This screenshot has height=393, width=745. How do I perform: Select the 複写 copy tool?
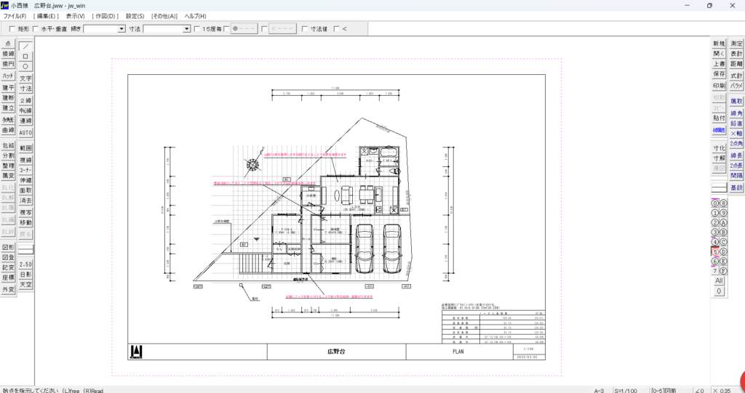pyautogui.click(x=25, y=212)
